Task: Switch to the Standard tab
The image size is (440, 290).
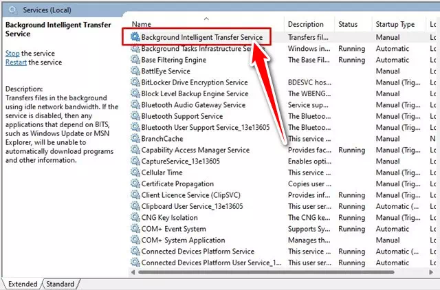Action: pyautogui.click(x=60, y=284)
